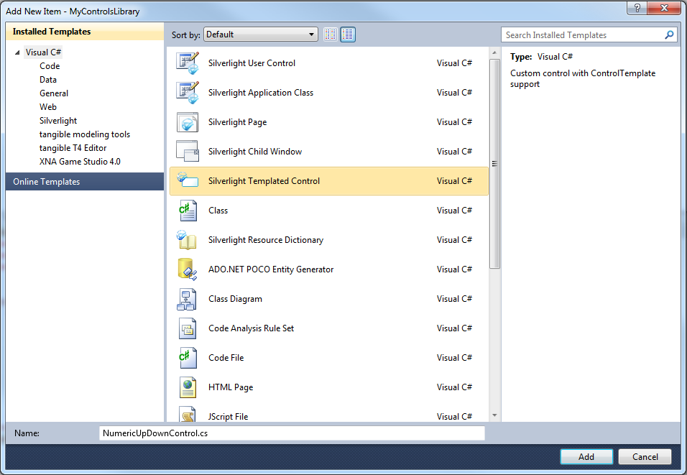Select the Data category

pyautogui.click(x=47, y=79)
